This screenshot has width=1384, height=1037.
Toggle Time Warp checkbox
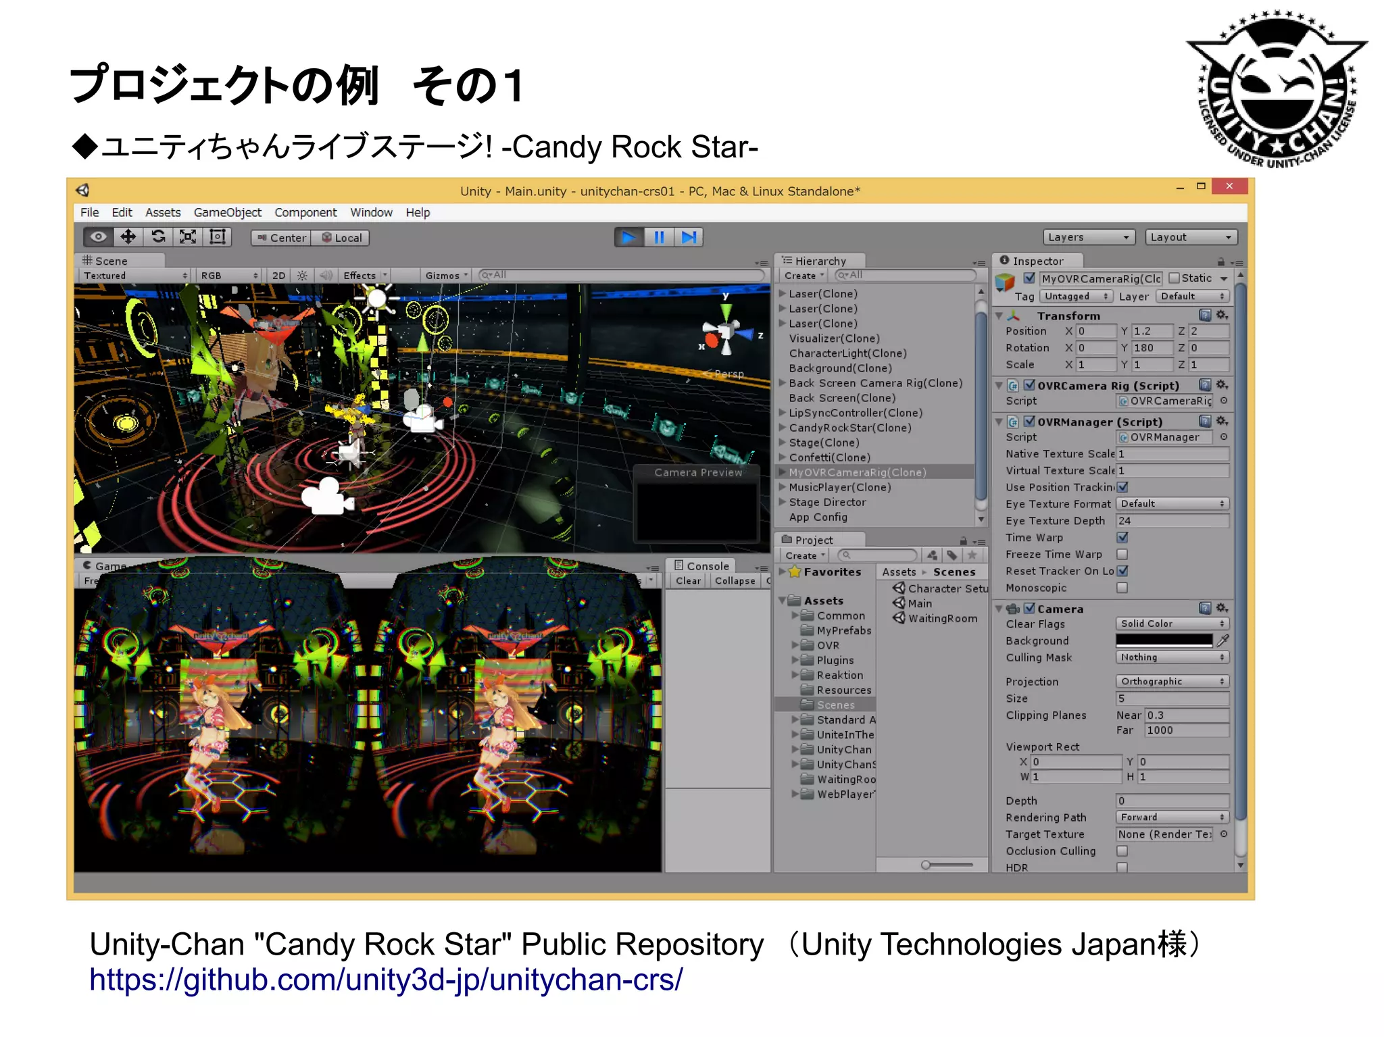pyautogui.click(x=1122, y=538)
